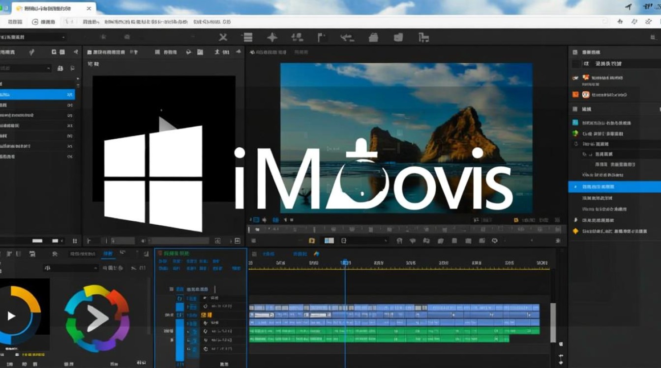Open the folder icon in the top toolbar
The image size is (661, 368).
373,37
